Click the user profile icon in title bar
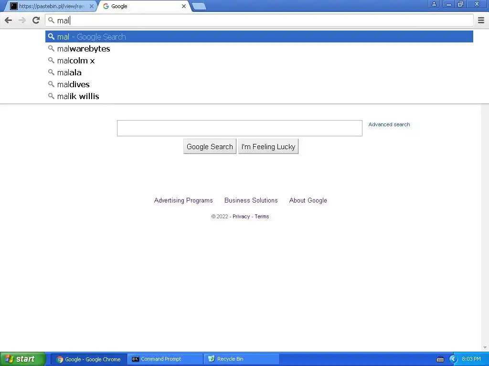Image resolution: width=489 pixels, height=366 pixels. coord(434,4)
